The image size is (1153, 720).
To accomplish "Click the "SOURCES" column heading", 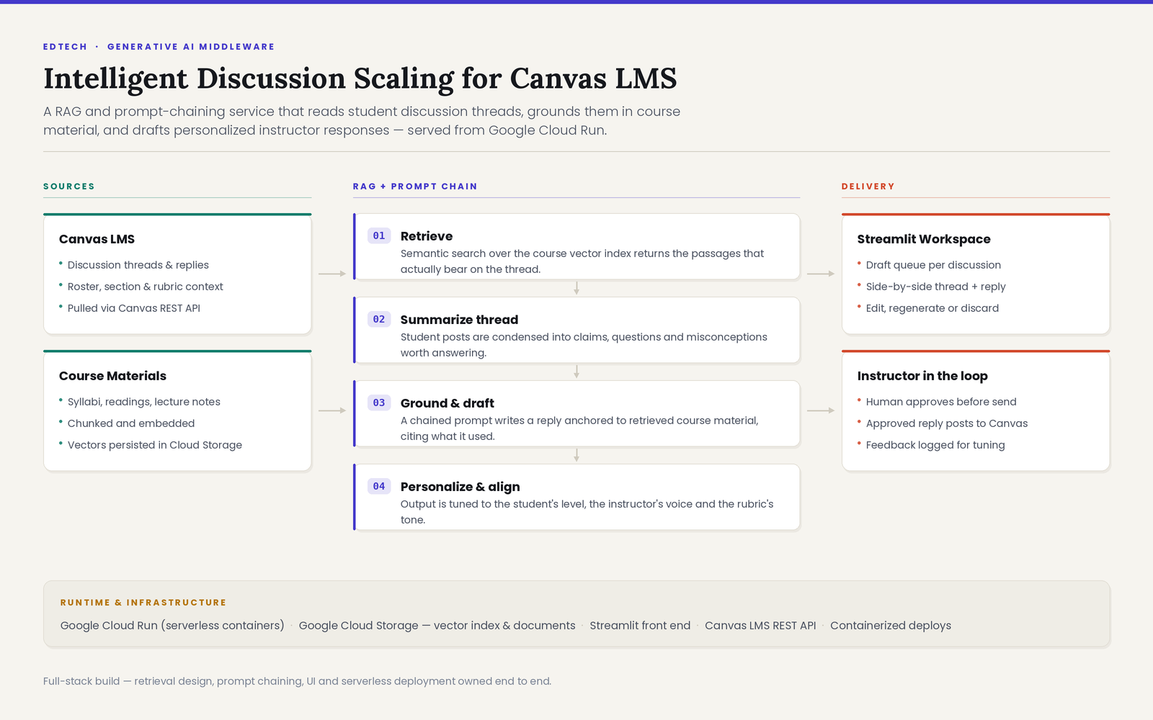I will click(69, 186).
